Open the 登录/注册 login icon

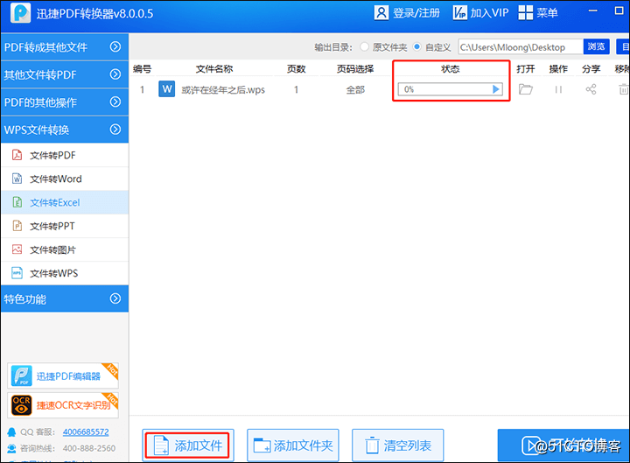point(381,13)
